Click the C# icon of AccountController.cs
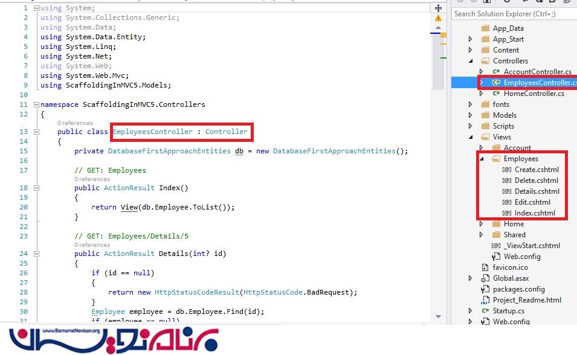This screenshot has height=355, width=577. tap(495, 72)
